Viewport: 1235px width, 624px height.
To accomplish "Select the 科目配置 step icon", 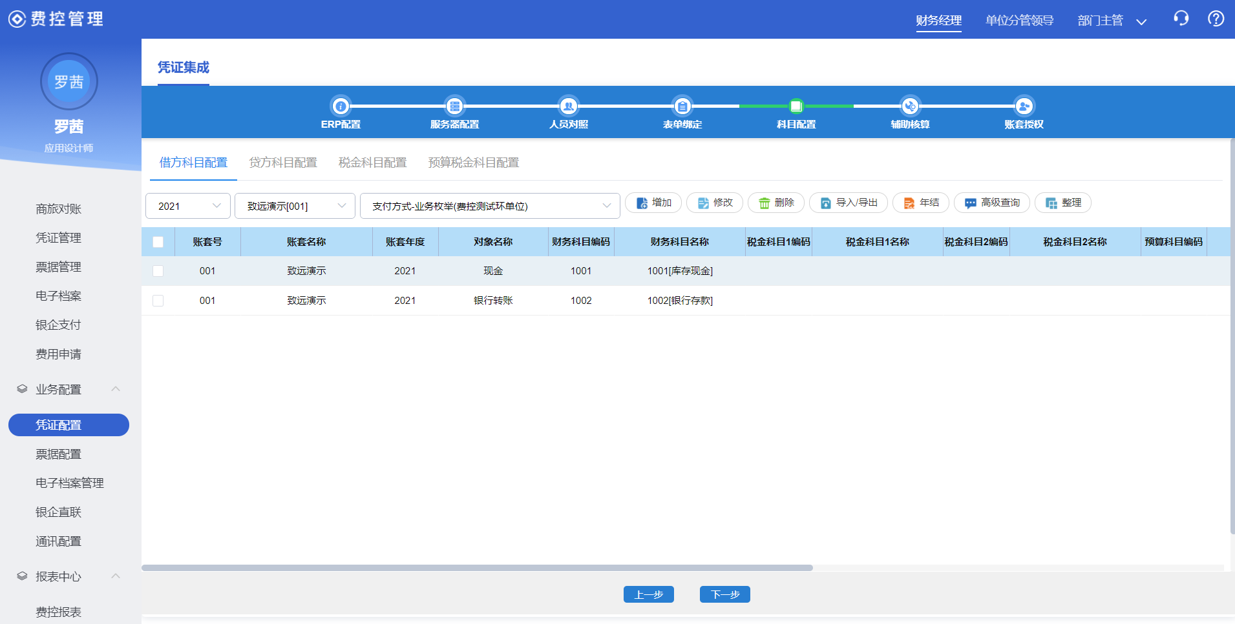I will (796, 106).
